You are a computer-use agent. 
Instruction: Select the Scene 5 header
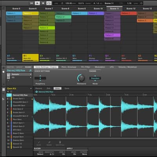coord(16,9)
